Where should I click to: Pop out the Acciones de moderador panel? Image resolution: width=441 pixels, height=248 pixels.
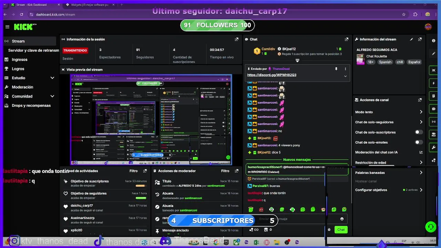coord(236,171)
